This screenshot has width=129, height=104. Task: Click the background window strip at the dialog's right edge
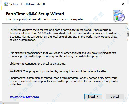tap(128, 32)
